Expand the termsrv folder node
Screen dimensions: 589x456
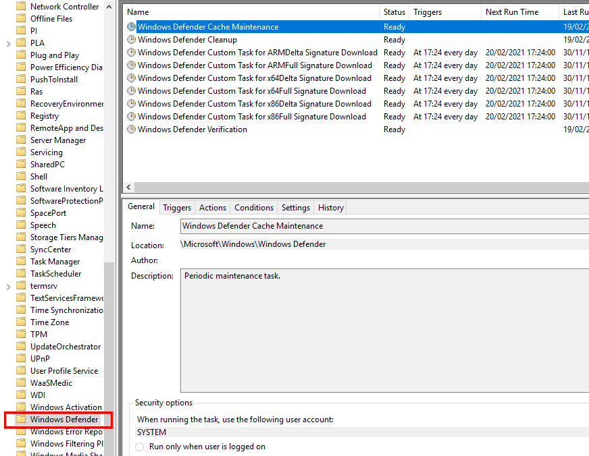[8, 287]
